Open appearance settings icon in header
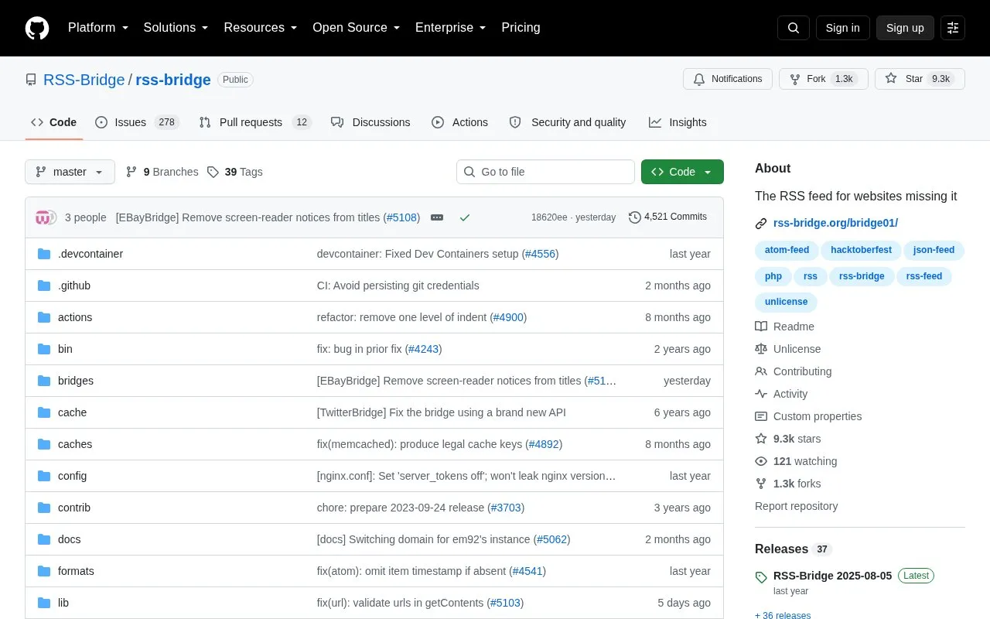The width and height of the screenshot is (990, 619). click(953, 28)
